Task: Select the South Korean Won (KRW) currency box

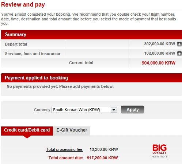Action: tap(84, 110)
